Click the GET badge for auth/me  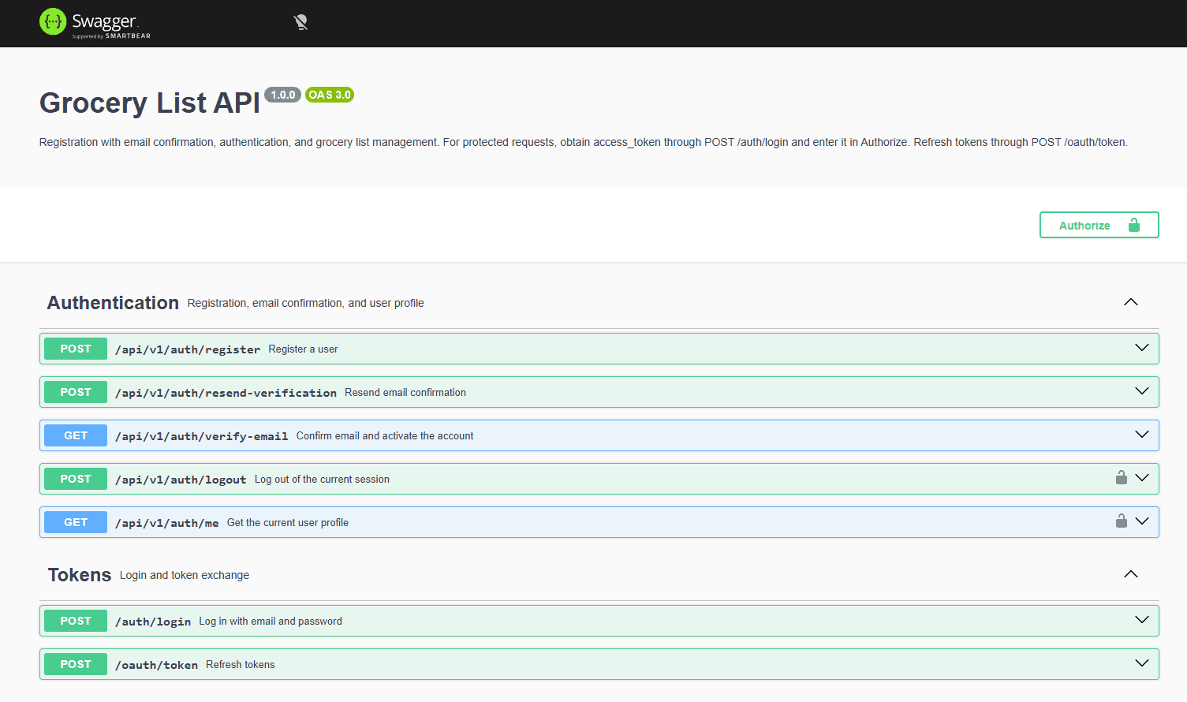(x=76, y=522)
